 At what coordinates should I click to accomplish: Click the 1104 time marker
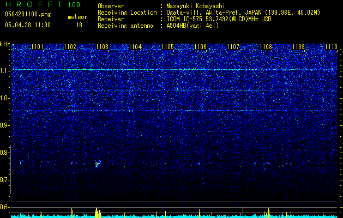[135, 47]
